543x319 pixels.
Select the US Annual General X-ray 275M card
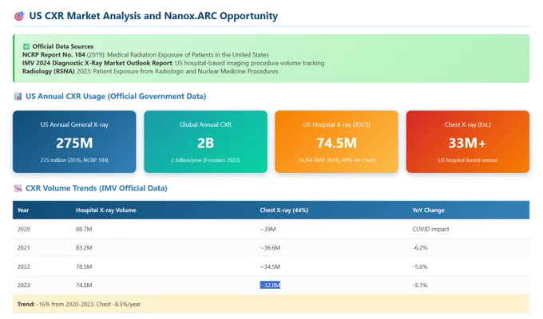coord(74,141)
